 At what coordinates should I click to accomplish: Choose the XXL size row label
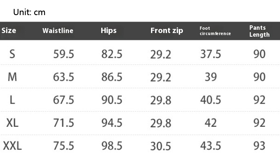click(x=12, y=146)
